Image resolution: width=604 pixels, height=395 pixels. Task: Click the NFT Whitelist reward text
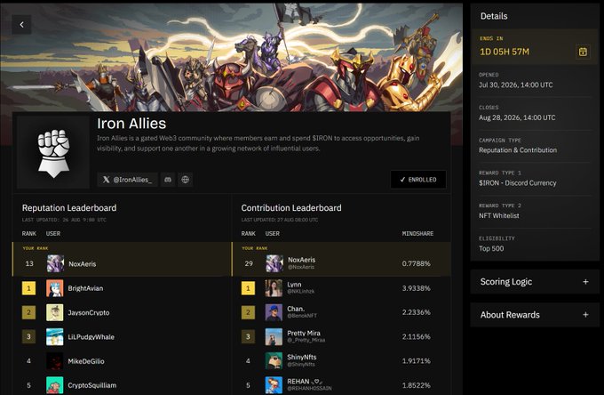[x=499, y=215]
